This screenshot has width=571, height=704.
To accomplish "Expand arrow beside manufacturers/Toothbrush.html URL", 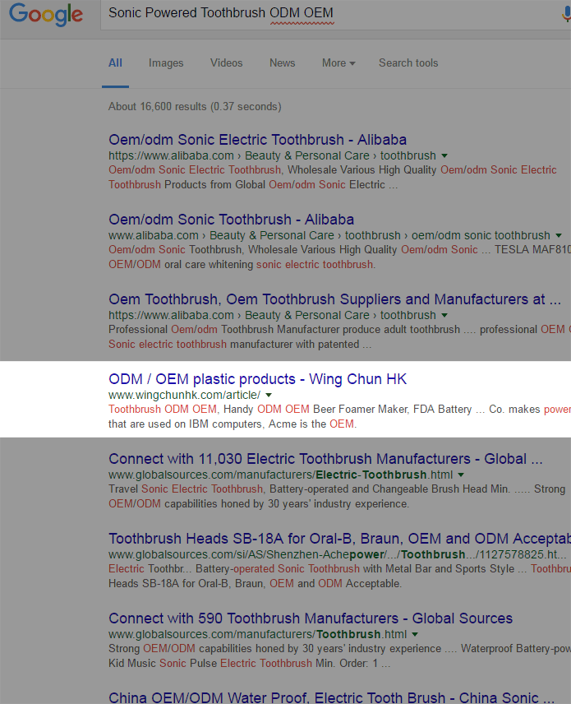I will [x=415, y=634].
